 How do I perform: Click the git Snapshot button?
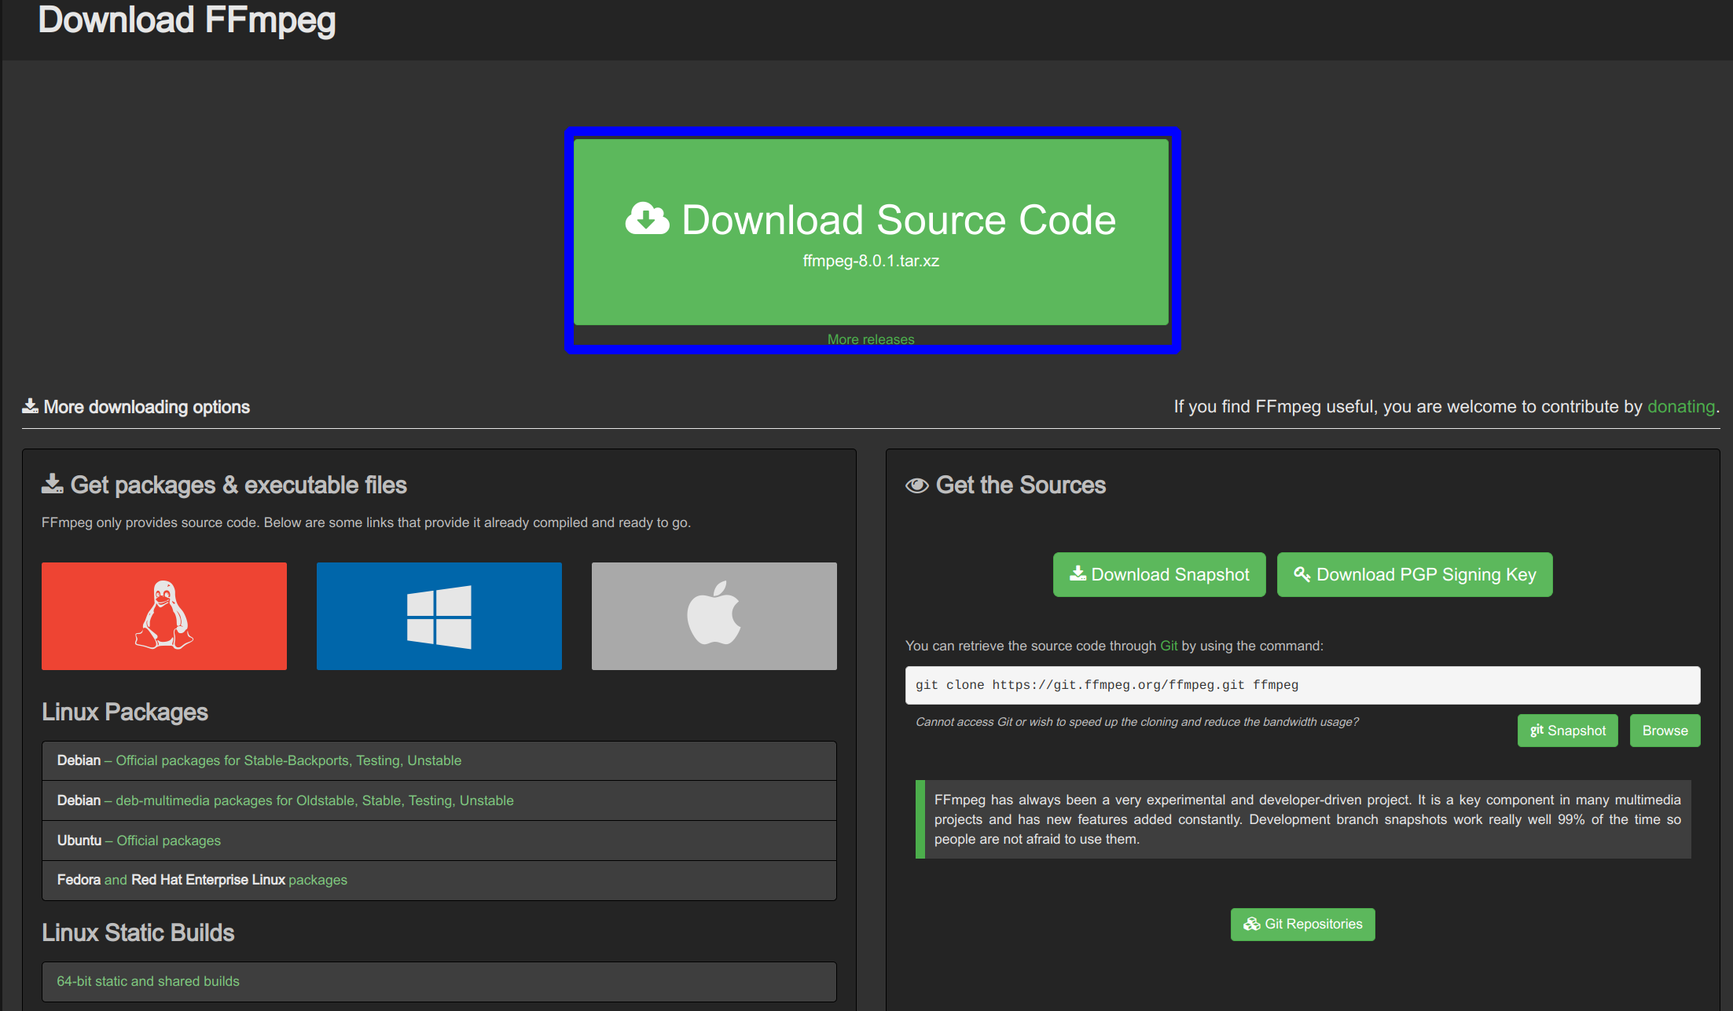pyautogui.click(x=1567, y=731)
